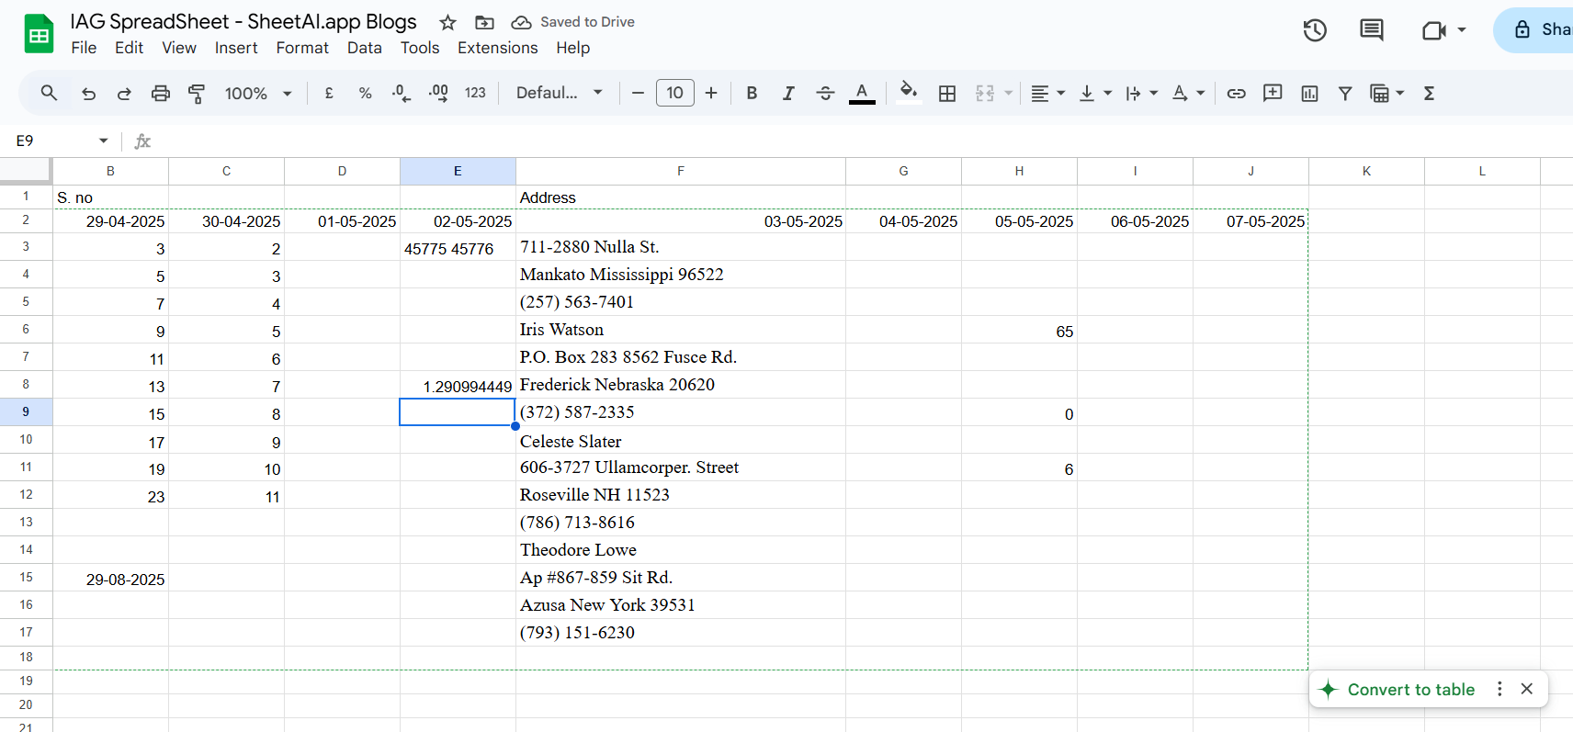Create a filter with the funnel icon
Screen dimensions: 1573x732
(x=1345, y=93)
